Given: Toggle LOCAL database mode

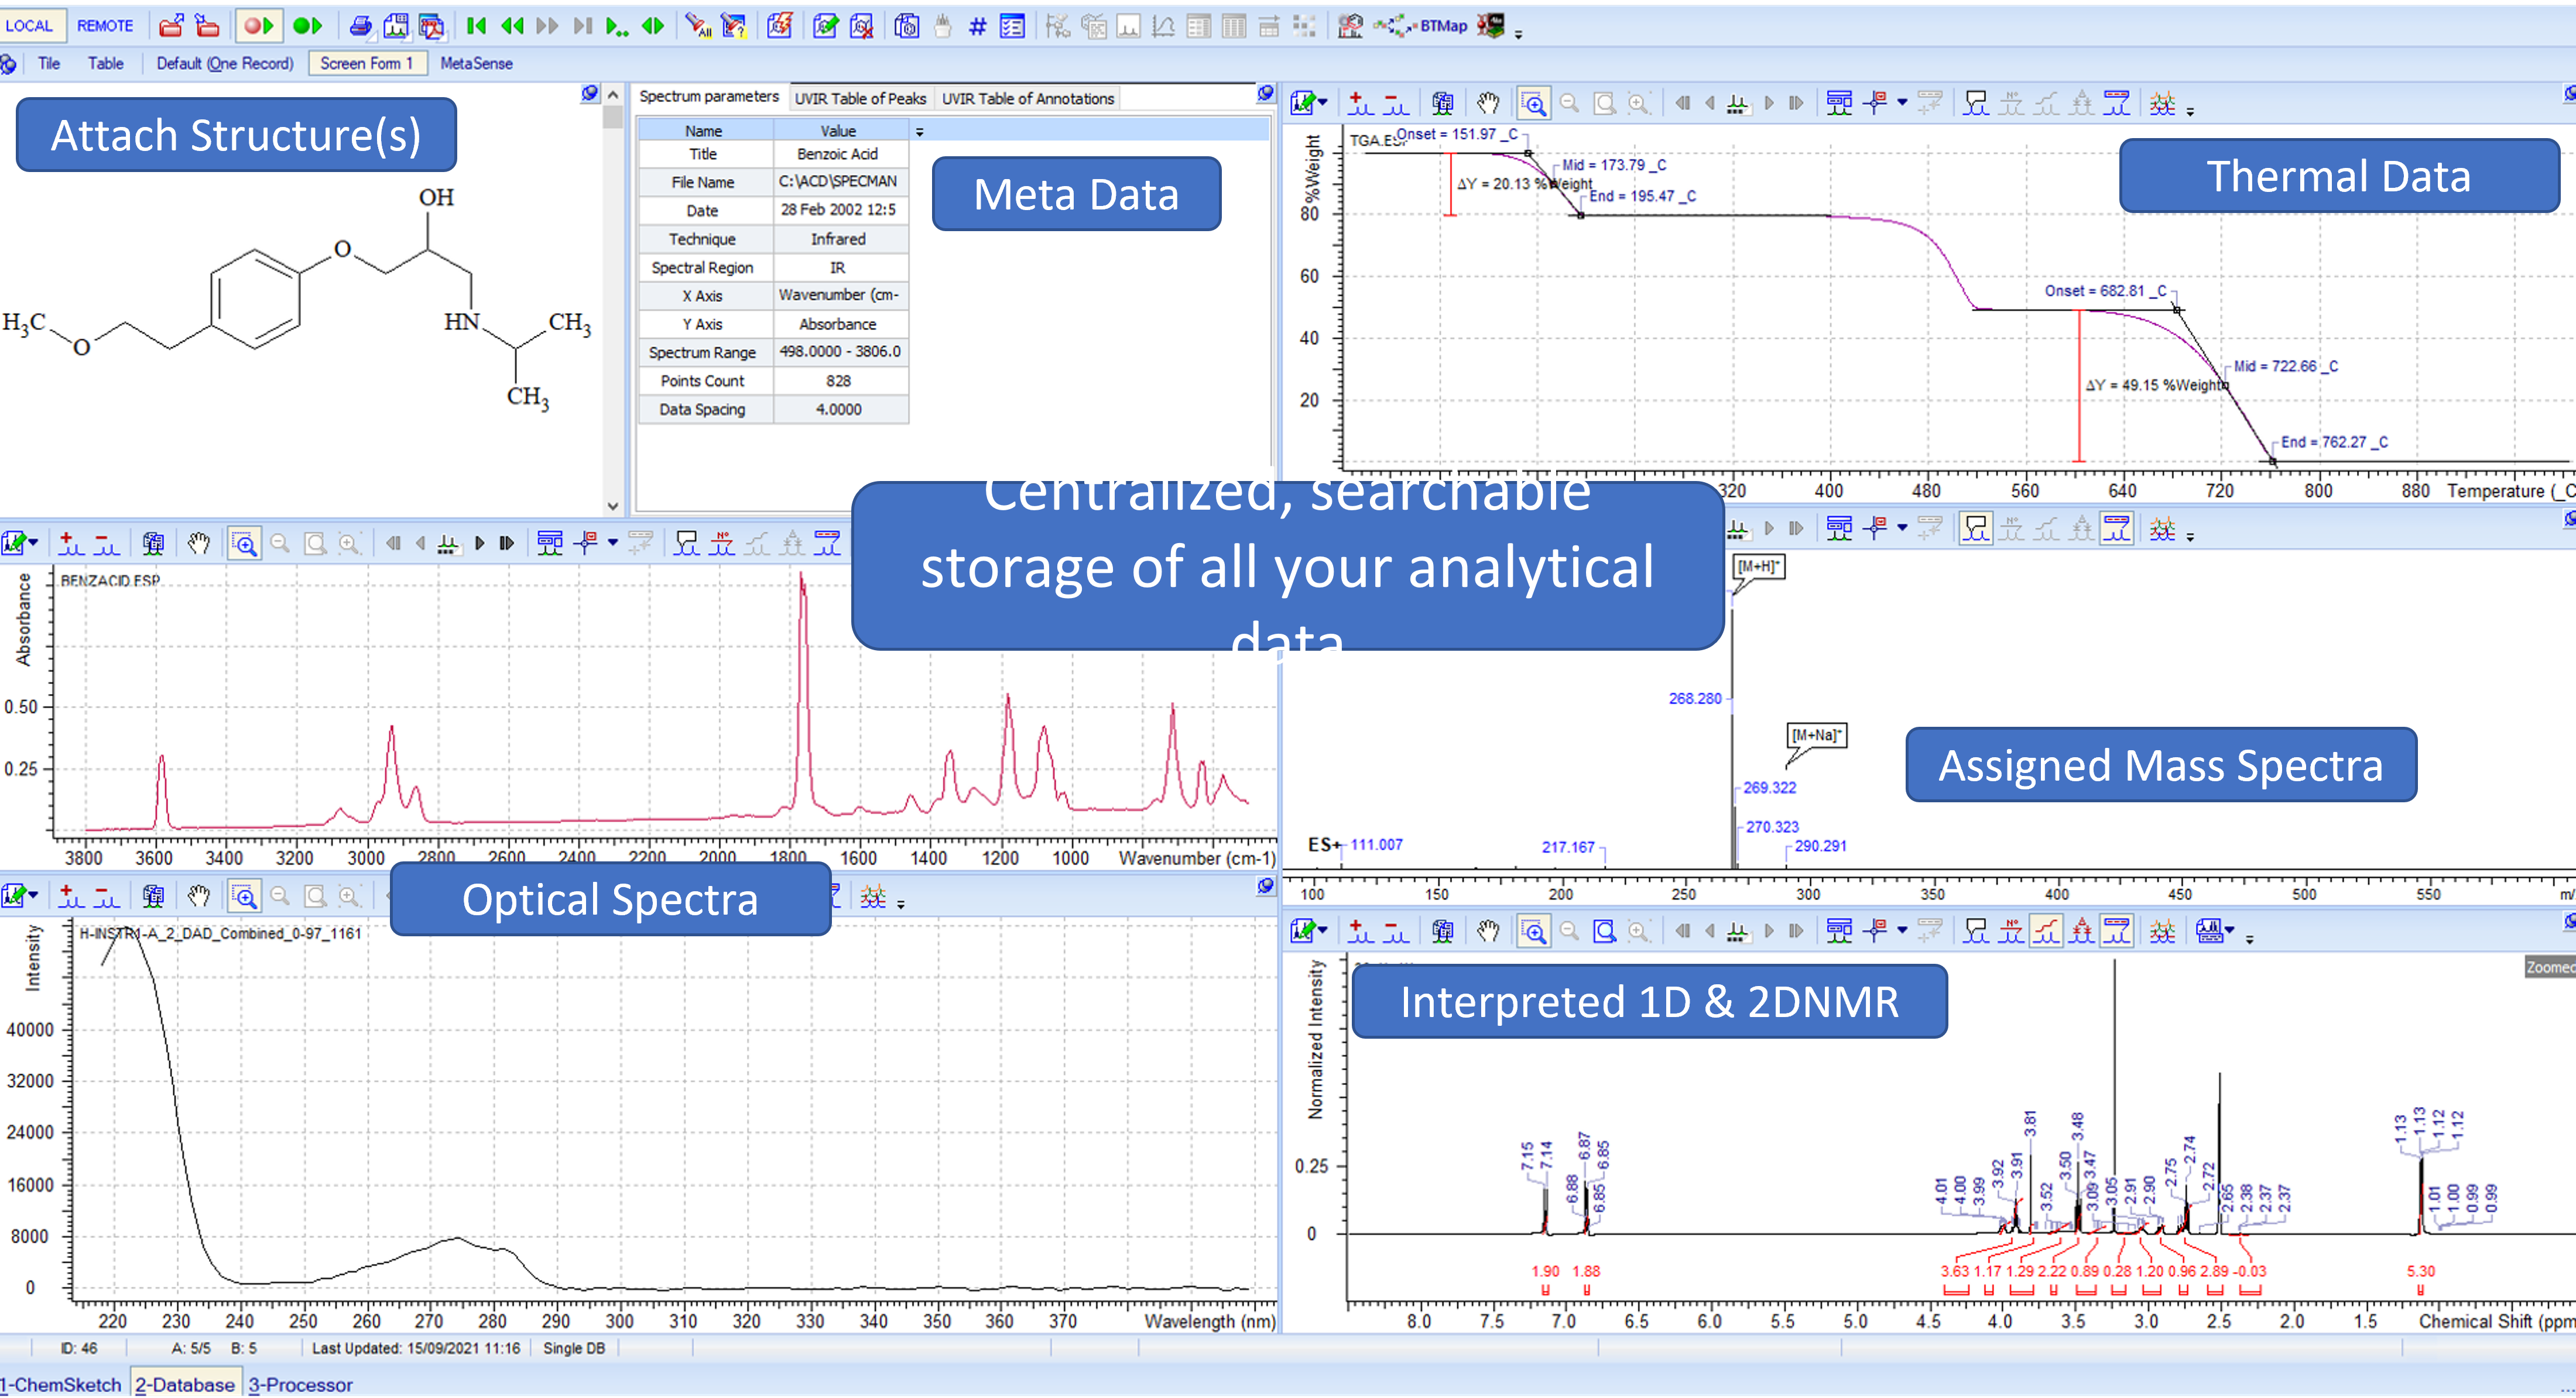Looking at the screenshot, I should [x=29, y=26].
